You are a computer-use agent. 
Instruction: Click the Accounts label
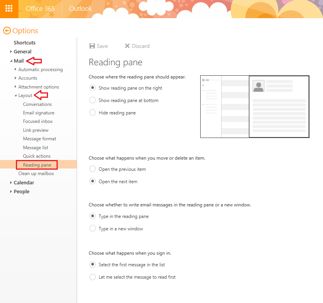[27, 78]
